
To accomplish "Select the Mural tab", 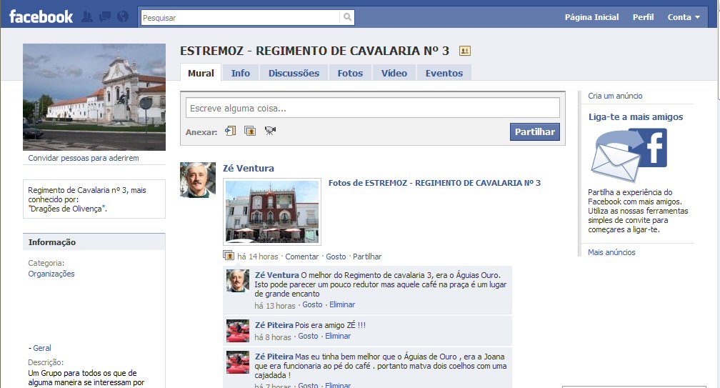I will point(201,73).
